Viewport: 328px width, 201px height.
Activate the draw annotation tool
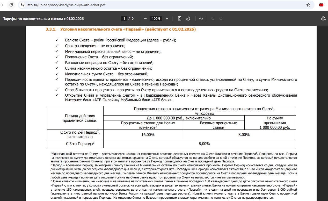click(201, 18)
